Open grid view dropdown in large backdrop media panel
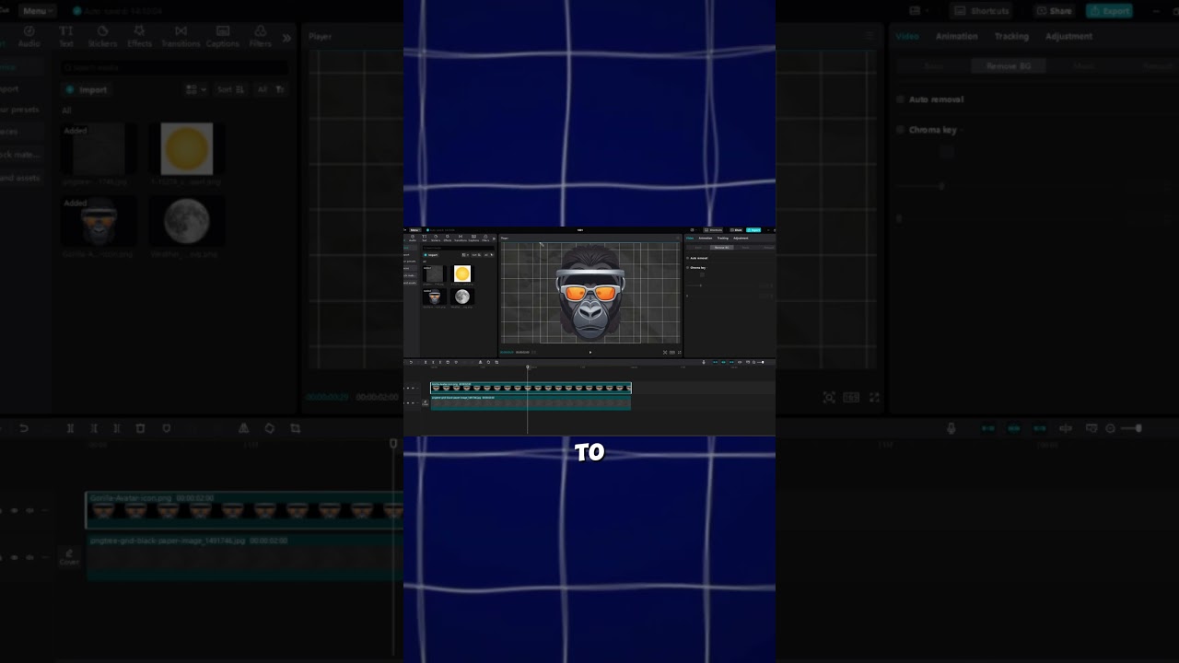This screenshot has width=1179, height=663. 196,89
